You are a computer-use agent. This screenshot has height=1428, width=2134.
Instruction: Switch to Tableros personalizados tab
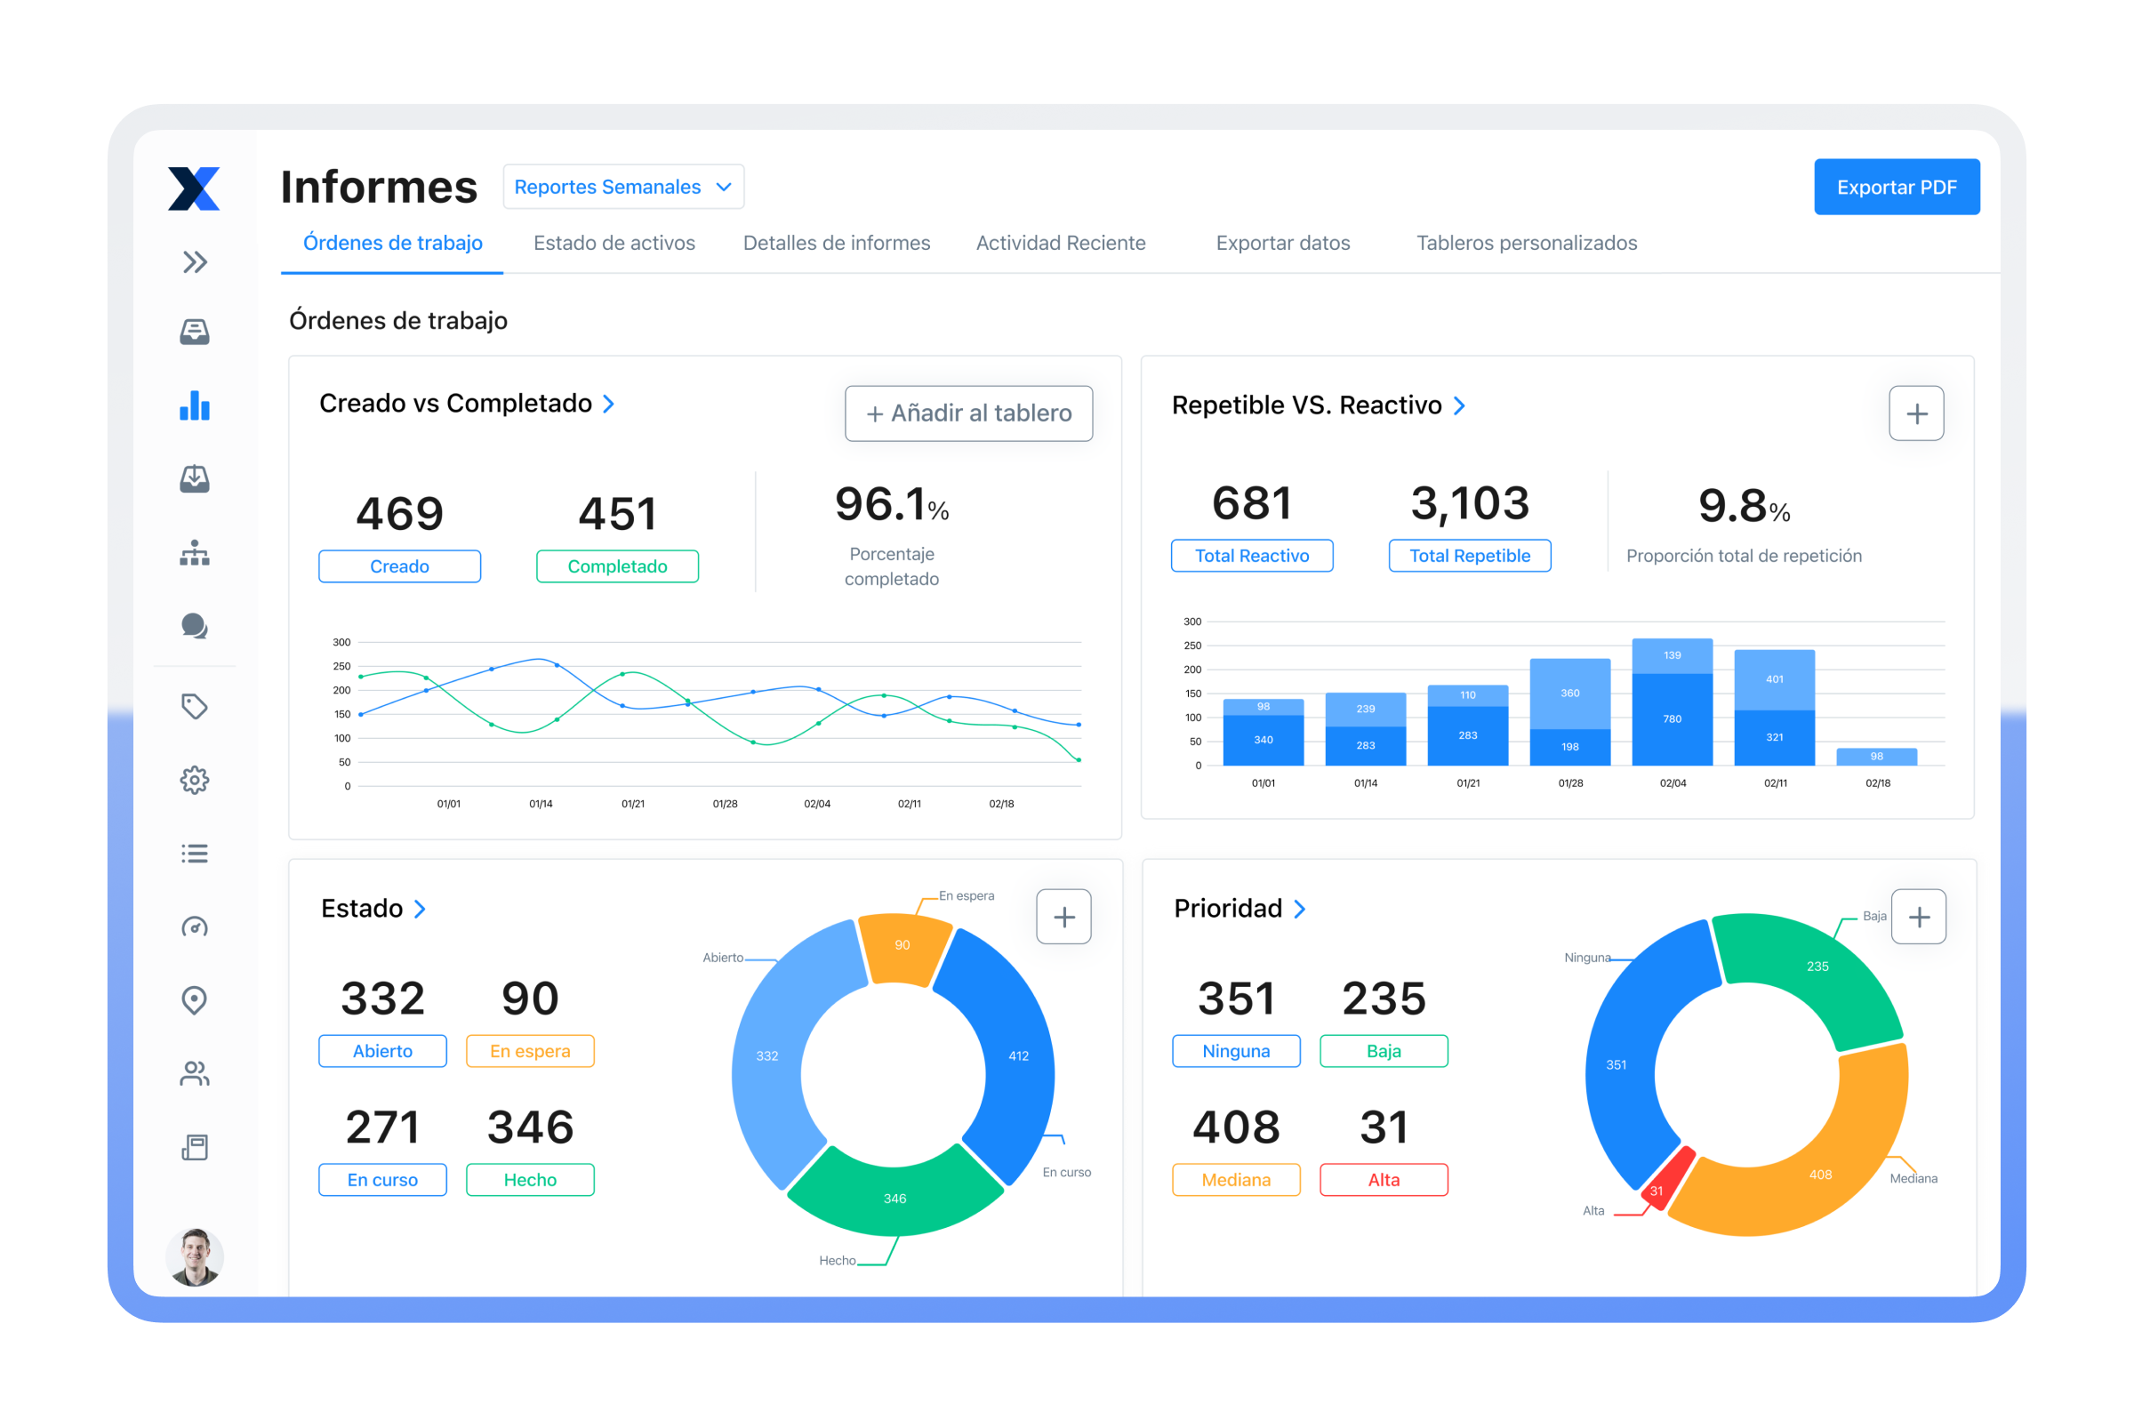[x=1527, y=243]
